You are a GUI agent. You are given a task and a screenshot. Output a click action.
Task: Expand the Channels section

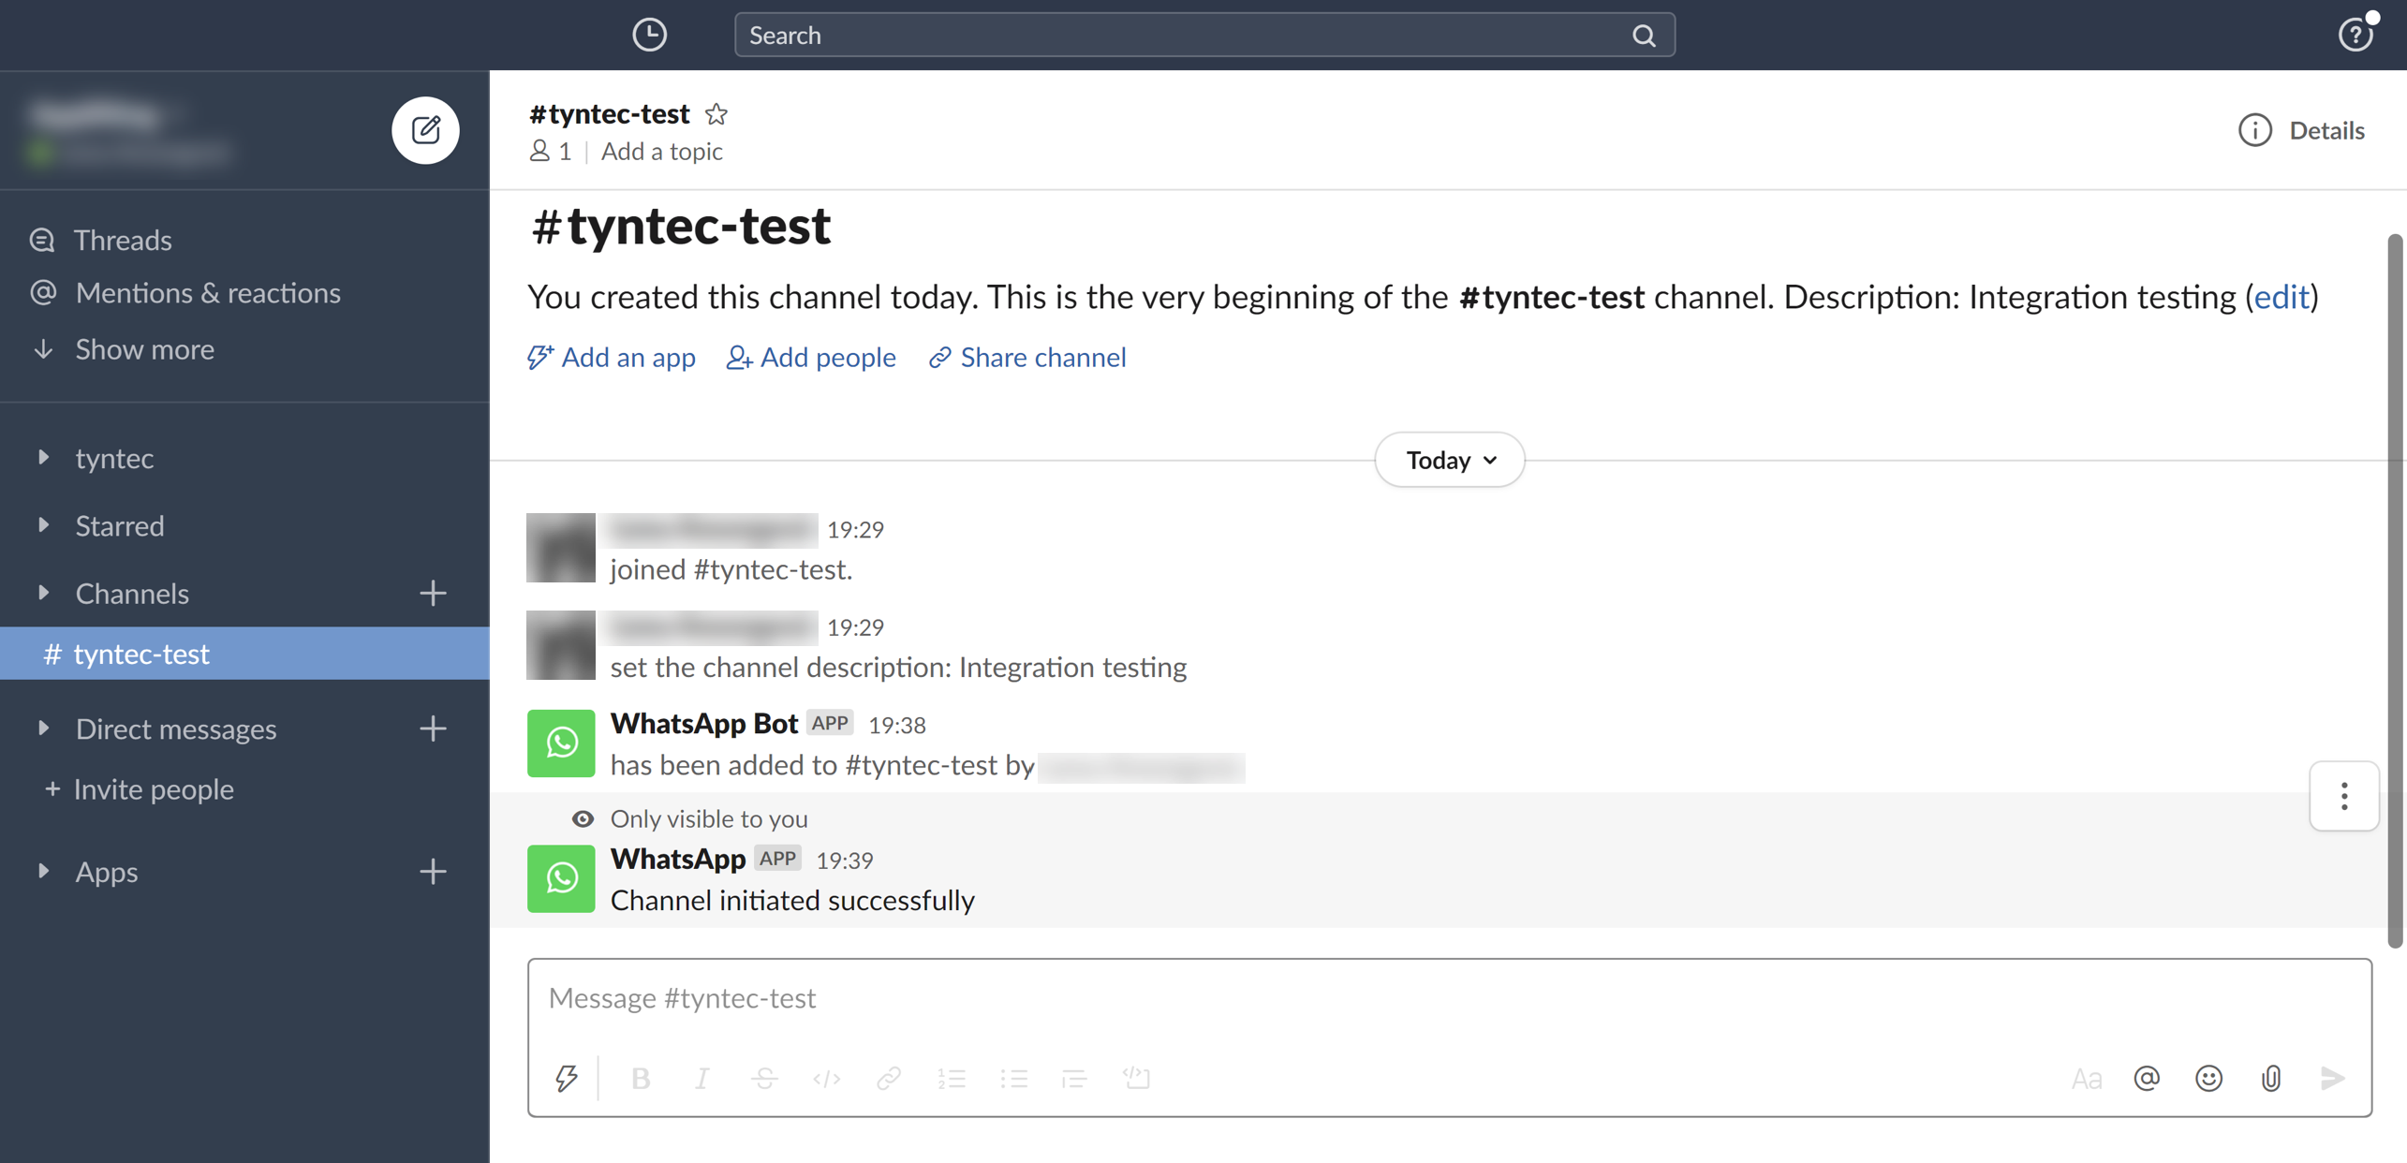[x=43, y=594]
